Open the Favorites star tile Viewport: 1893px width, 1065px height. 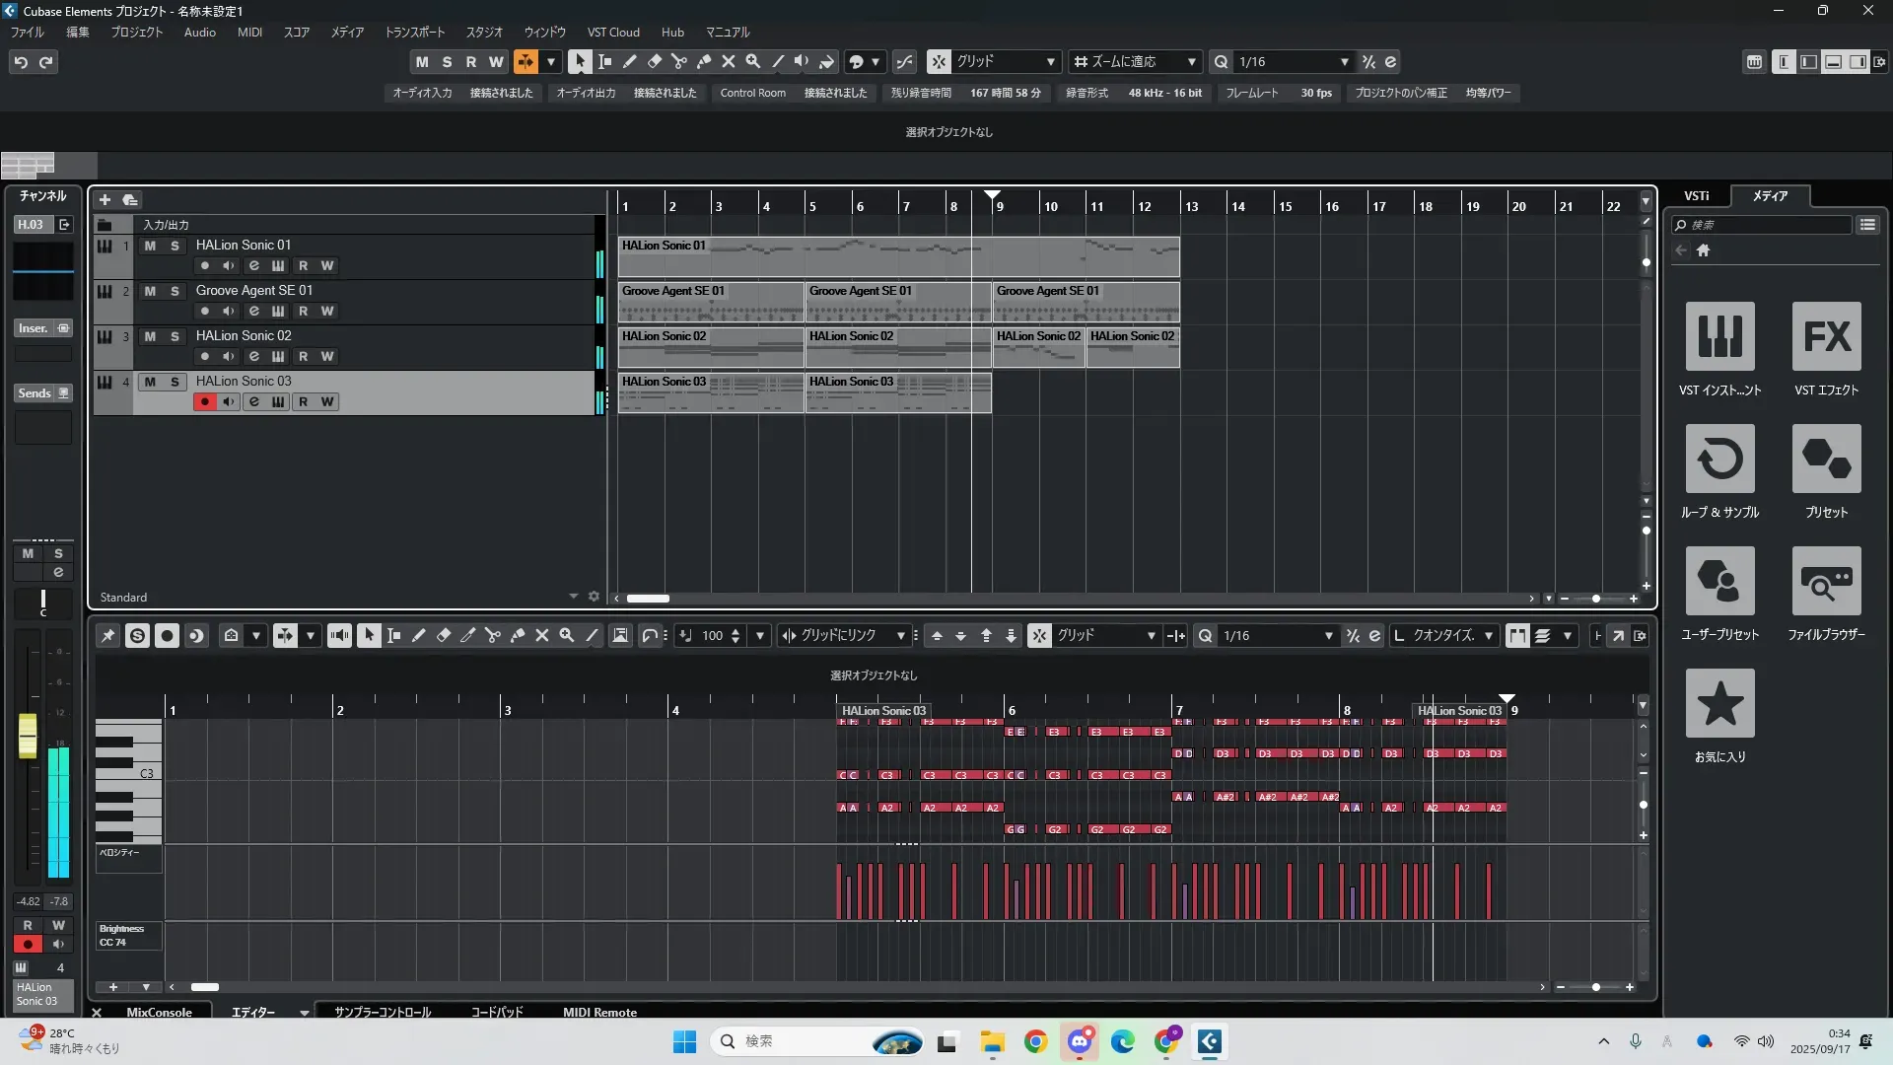[x=1719, y=703]
